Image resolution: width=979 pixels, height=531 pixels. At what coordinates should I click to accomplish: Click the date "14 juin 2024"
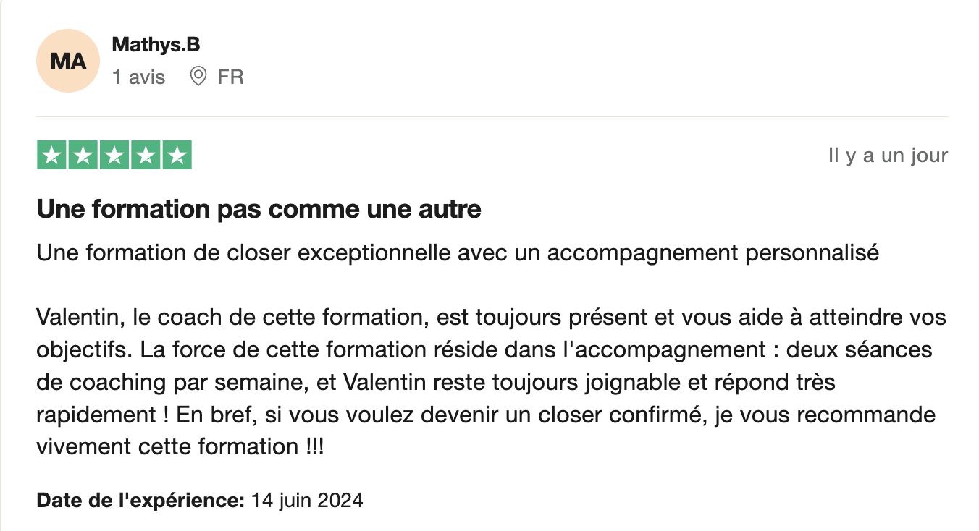[x=306, y=500]
